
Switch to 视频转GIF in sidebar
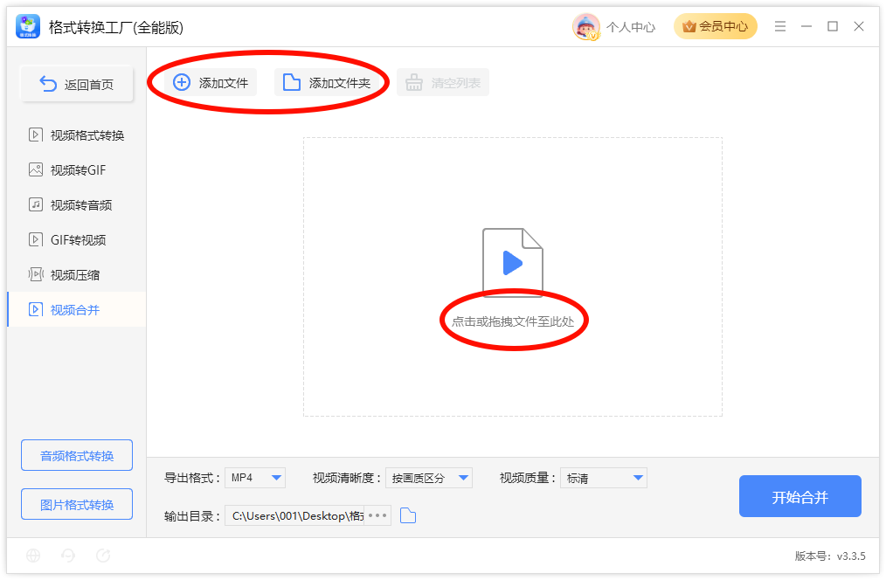click(76, 170)
